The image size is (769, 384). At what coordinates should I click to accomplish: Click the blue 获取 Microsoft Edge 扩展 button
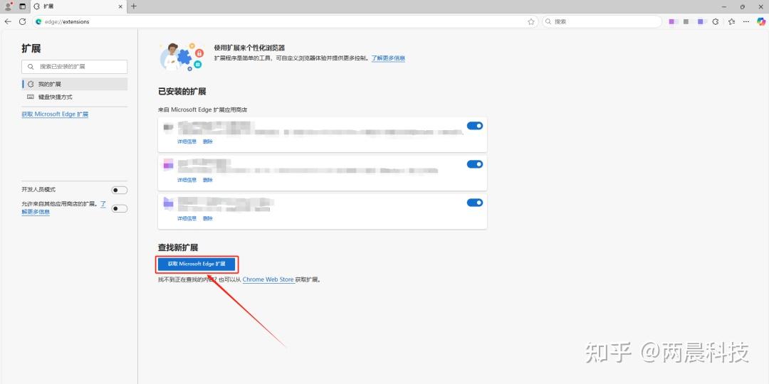click(x=197, y=264)
